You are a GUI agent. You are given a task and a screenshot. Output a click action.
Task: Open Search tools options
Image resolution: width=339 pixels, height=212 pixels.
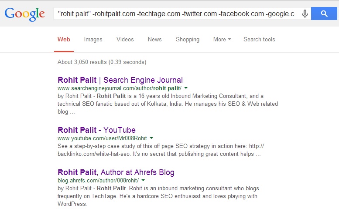[x=259, y=40]
